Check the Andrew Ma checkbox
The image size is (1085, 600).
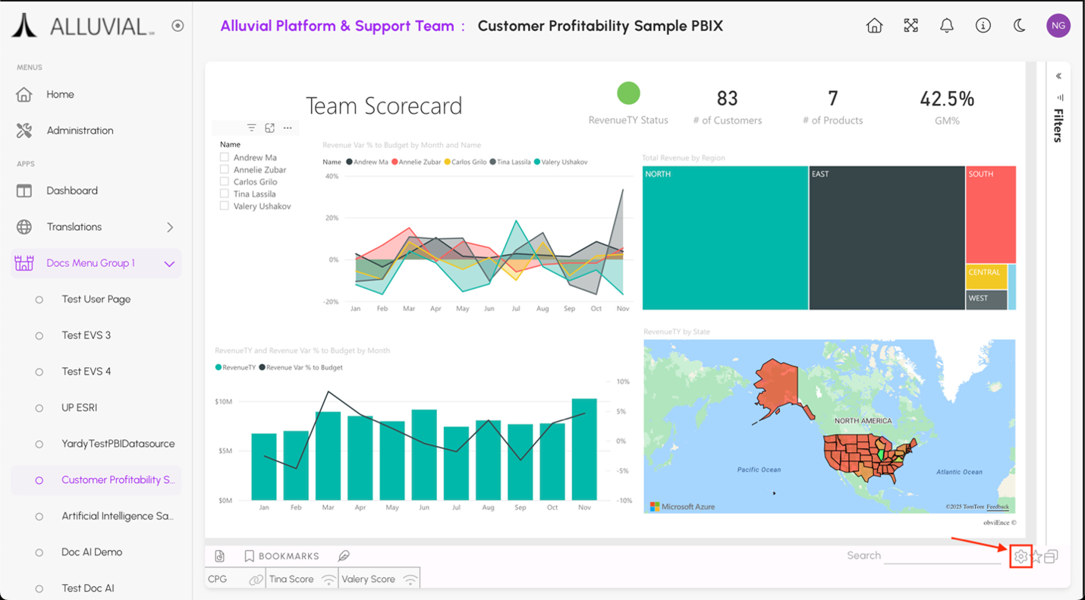[x=225, y=158]
